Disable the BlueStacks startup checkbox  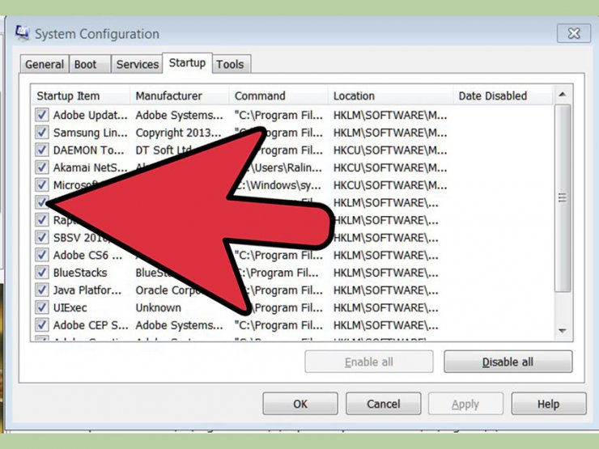tap(41, 272)
